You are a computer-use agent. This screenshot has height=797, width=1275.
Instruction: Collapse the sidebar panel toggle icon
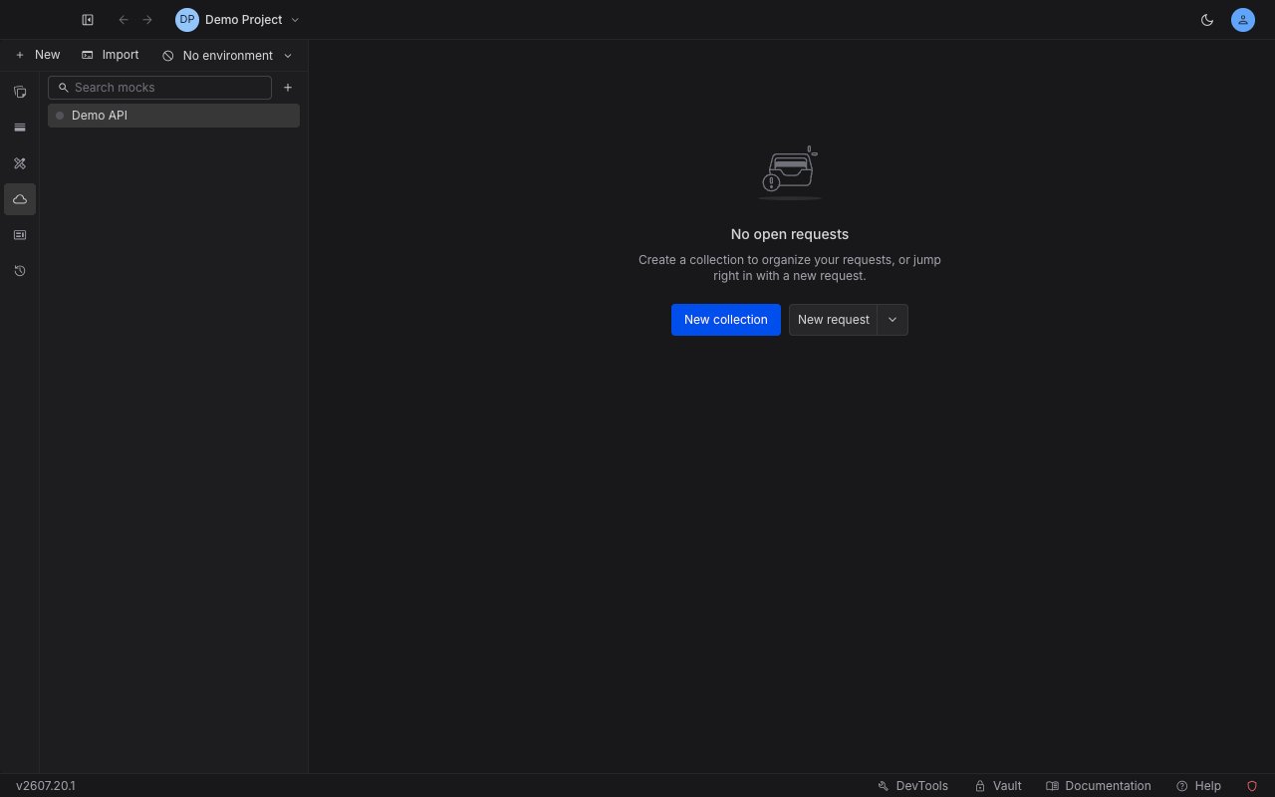pyautogui.click(x=88, y=20)
